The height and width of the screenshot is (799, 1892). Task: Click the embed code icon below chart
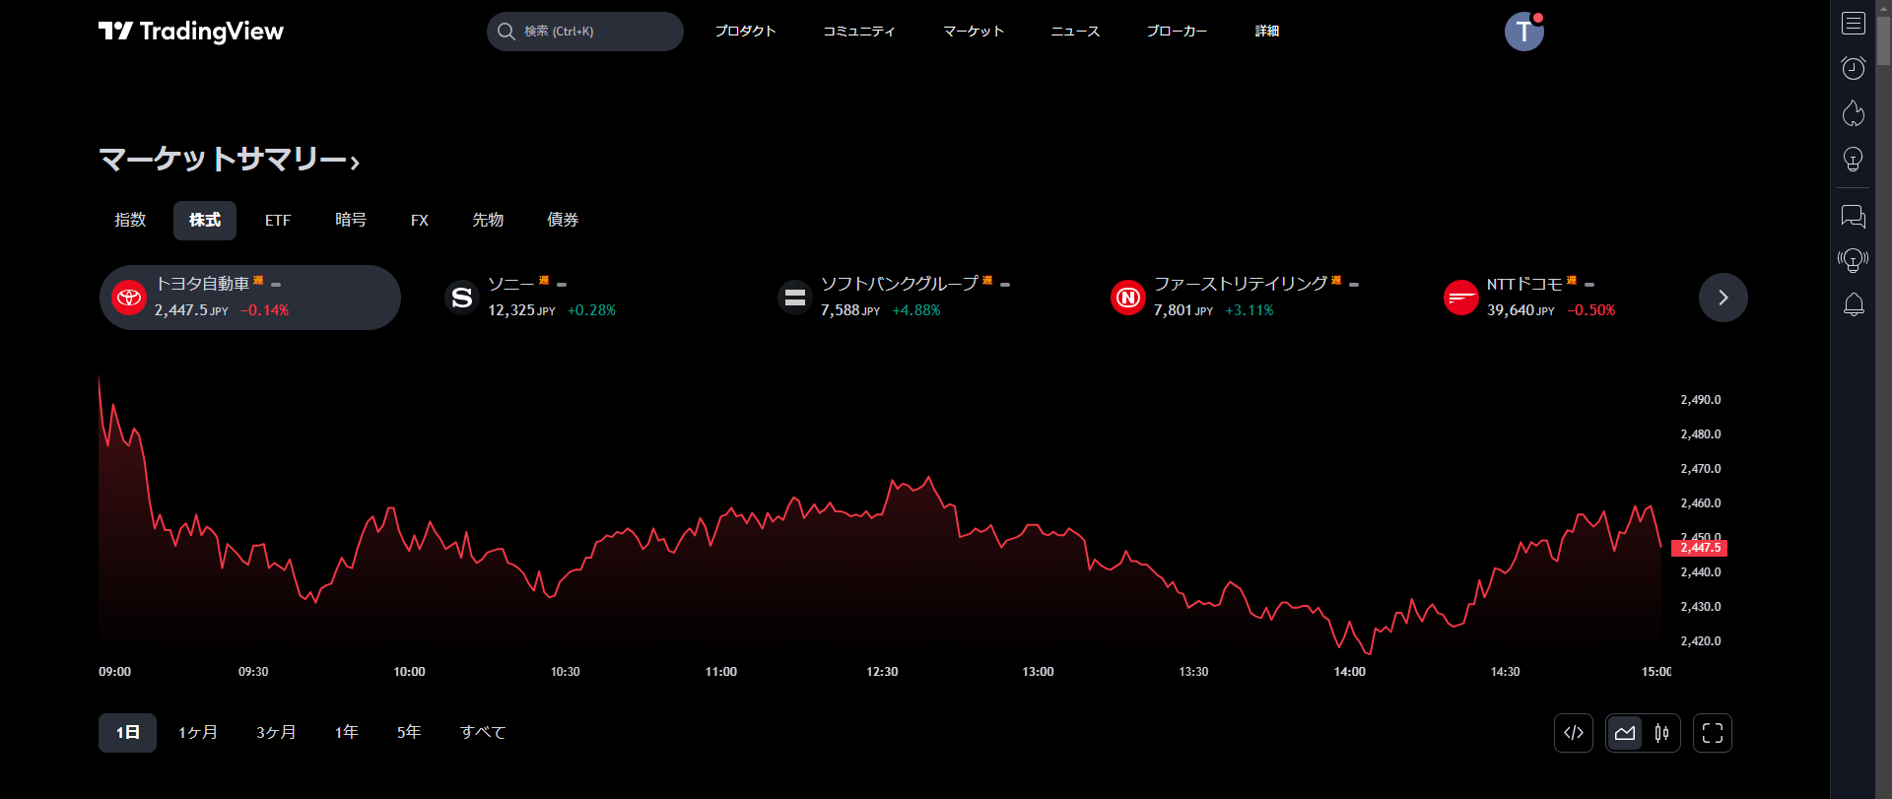click(x=1574, y=733)
